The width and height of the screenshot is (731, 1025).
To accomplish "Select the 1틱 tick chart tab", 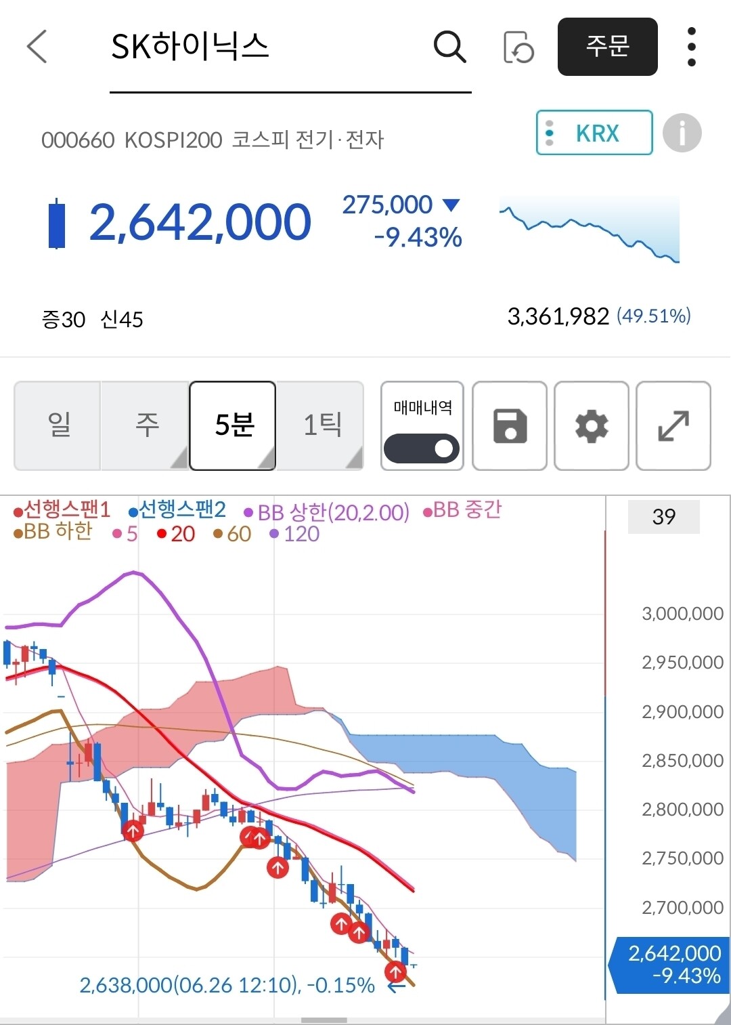I will [x=321, y=425].
